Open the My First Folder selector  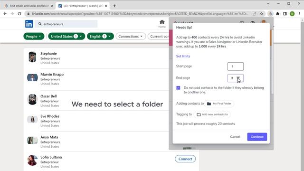[x=219, y=104]
